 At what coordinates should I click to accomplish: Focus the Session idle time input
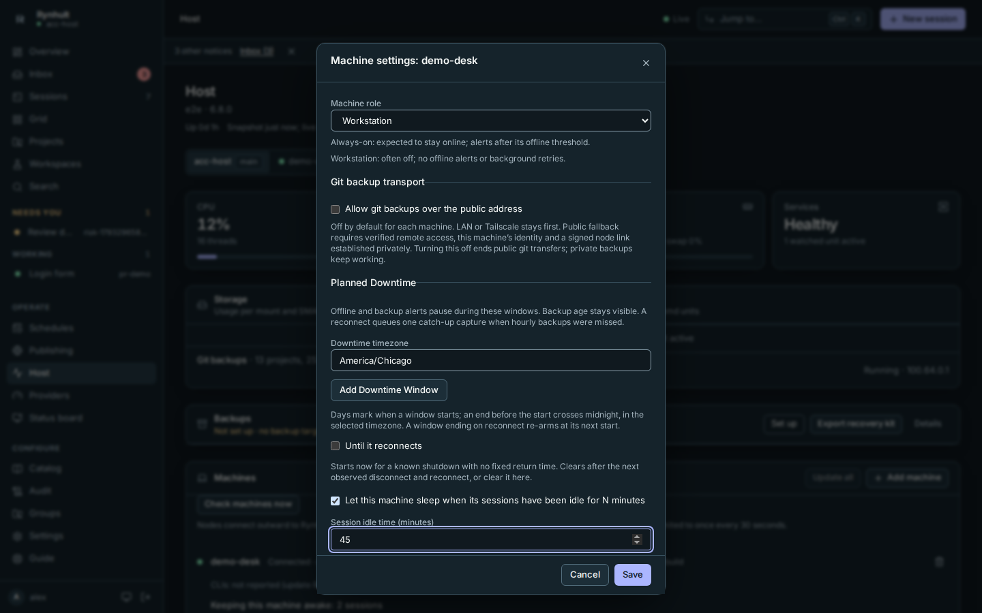click(491, 539)
